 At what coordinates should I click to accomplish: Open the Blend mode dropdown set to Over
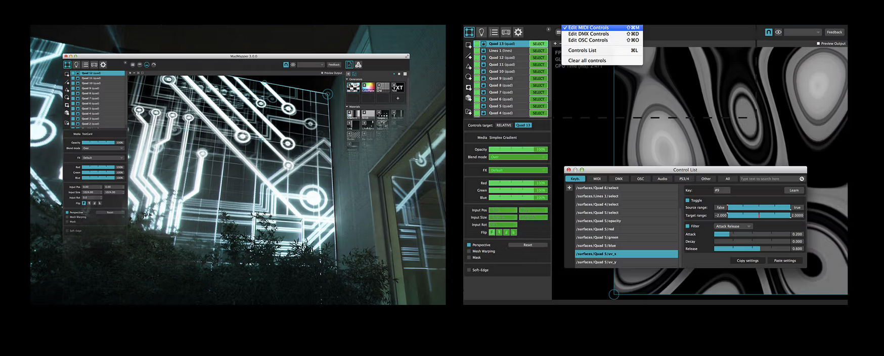(x=518, y=157)
